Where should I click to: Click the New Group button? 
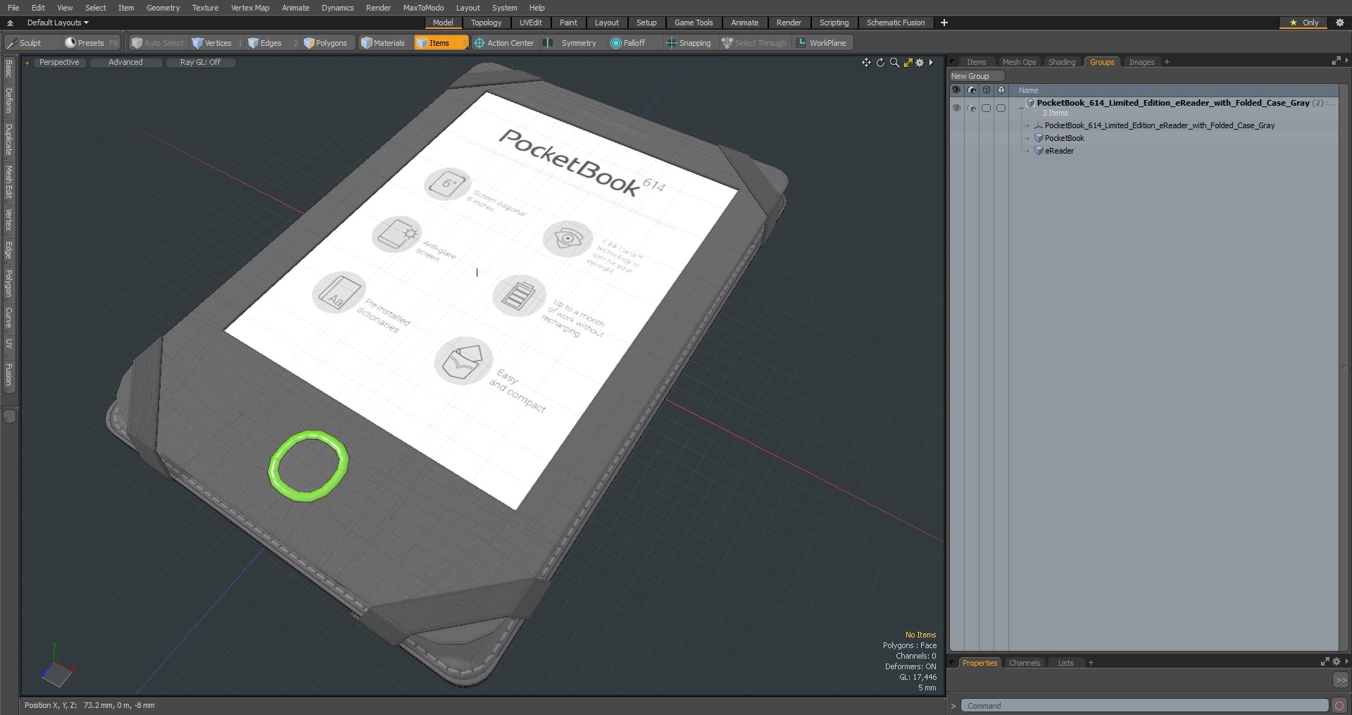click(970, 76)
